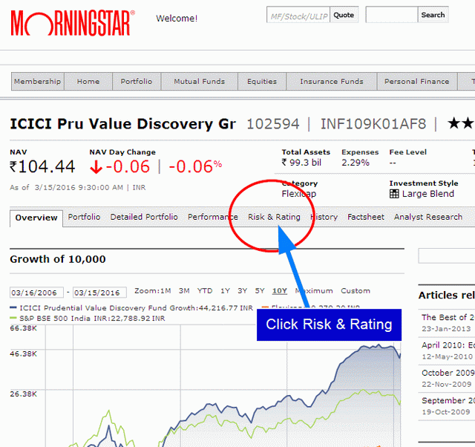Click the chart start date field 03/16/2006
Image resolution: width=475 pixels, height=447 pixels.
(x=36, y=292)
